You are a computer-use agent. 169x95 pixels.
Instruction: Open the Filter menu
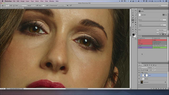tap(42, 1)
